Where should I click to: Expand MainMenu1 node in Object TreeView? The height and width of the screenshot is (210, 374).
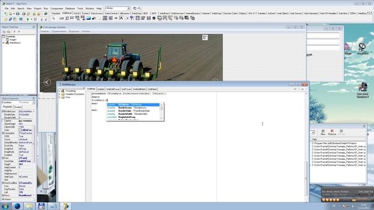click(x=4, y=43)
